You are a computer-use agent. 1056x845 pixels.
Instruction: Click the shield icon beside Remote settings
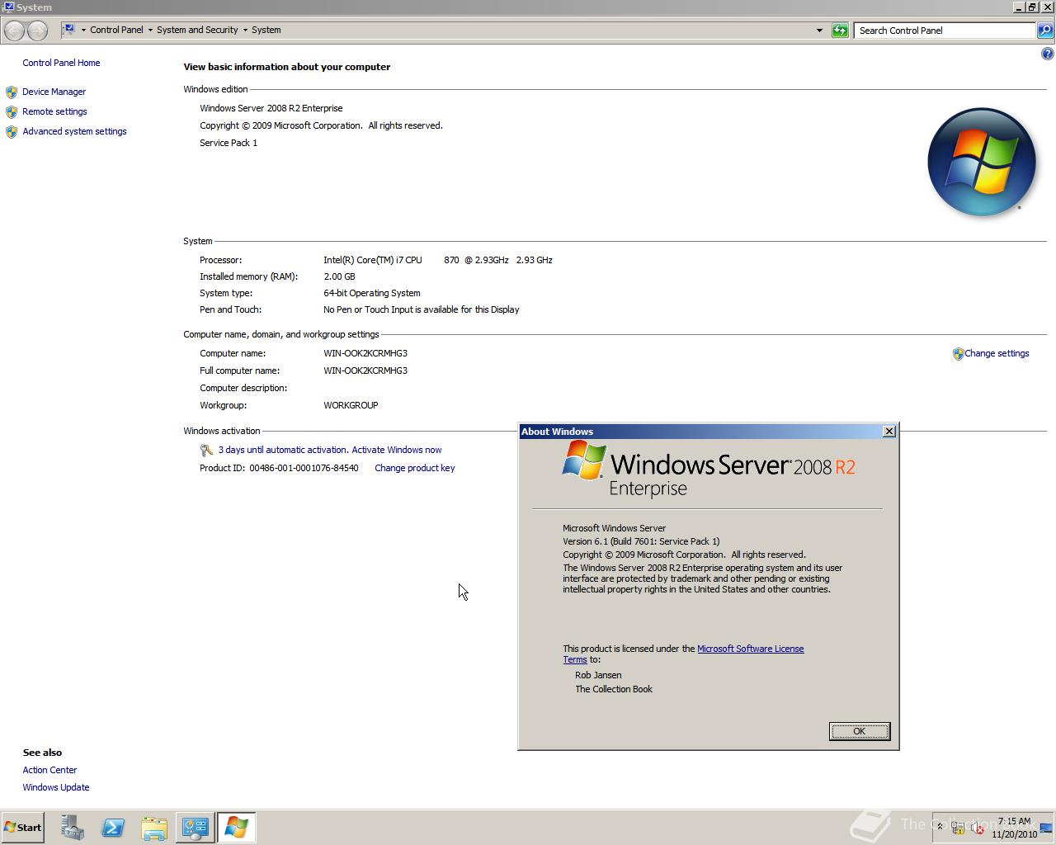tap(12, 112)
